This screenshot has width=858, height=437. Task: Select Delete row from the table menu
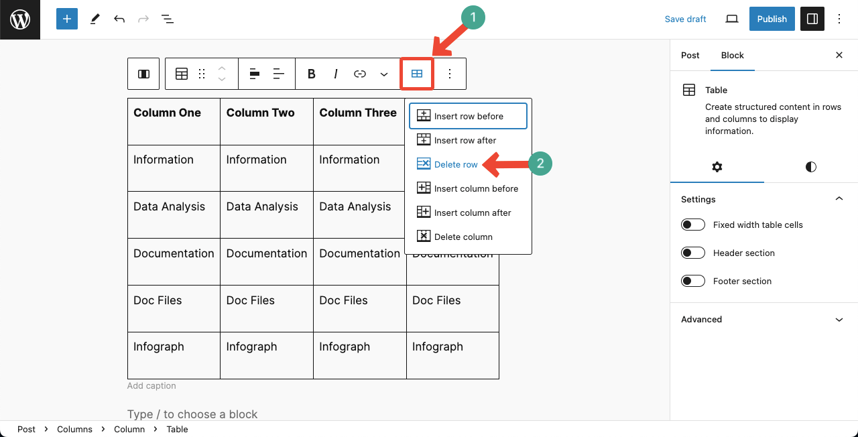pyautogui.click(x=456, y=164)
